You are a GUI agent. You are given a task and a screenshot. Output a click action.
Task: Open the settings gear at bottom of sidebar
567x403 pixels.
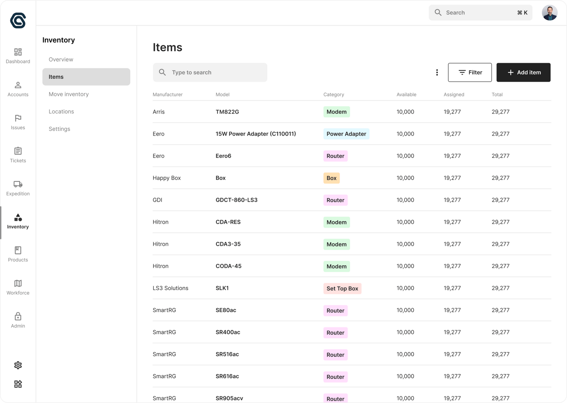(x=18, y=365)
